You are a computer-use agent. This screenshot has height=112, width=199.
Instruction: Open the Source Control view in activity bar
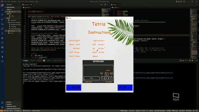(2, 15)
